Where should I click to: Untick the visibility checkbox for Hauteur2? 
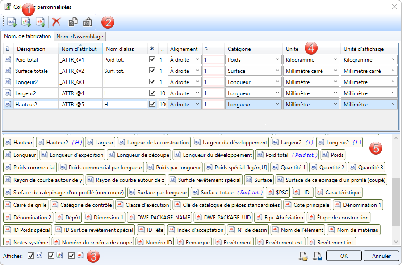point(152,104)
